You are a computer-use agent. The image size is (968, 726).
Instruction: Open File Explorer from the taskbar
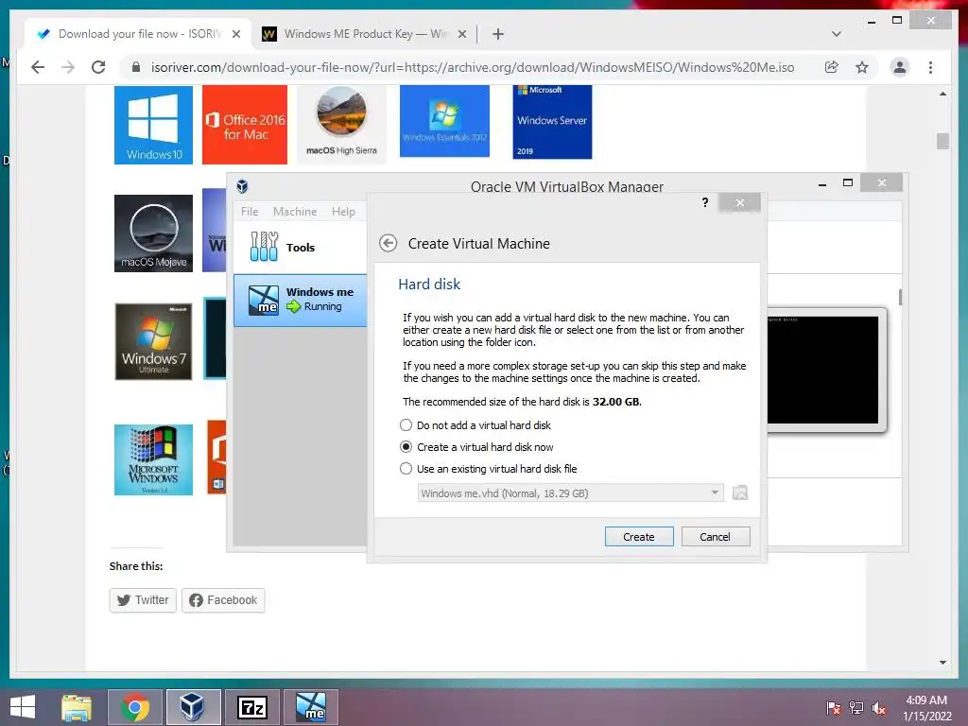point(76,707)
